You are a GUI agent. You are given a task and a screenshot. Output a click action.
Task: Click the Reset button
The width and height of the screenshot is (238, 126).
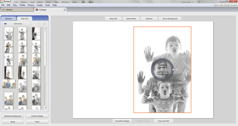coord(13,122)
